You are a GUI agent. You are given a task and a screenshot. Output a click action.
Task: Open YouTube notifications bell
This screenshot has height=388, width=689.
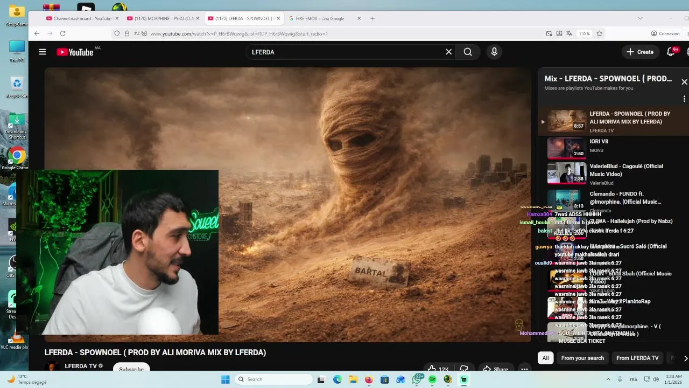tap(671, 52)
